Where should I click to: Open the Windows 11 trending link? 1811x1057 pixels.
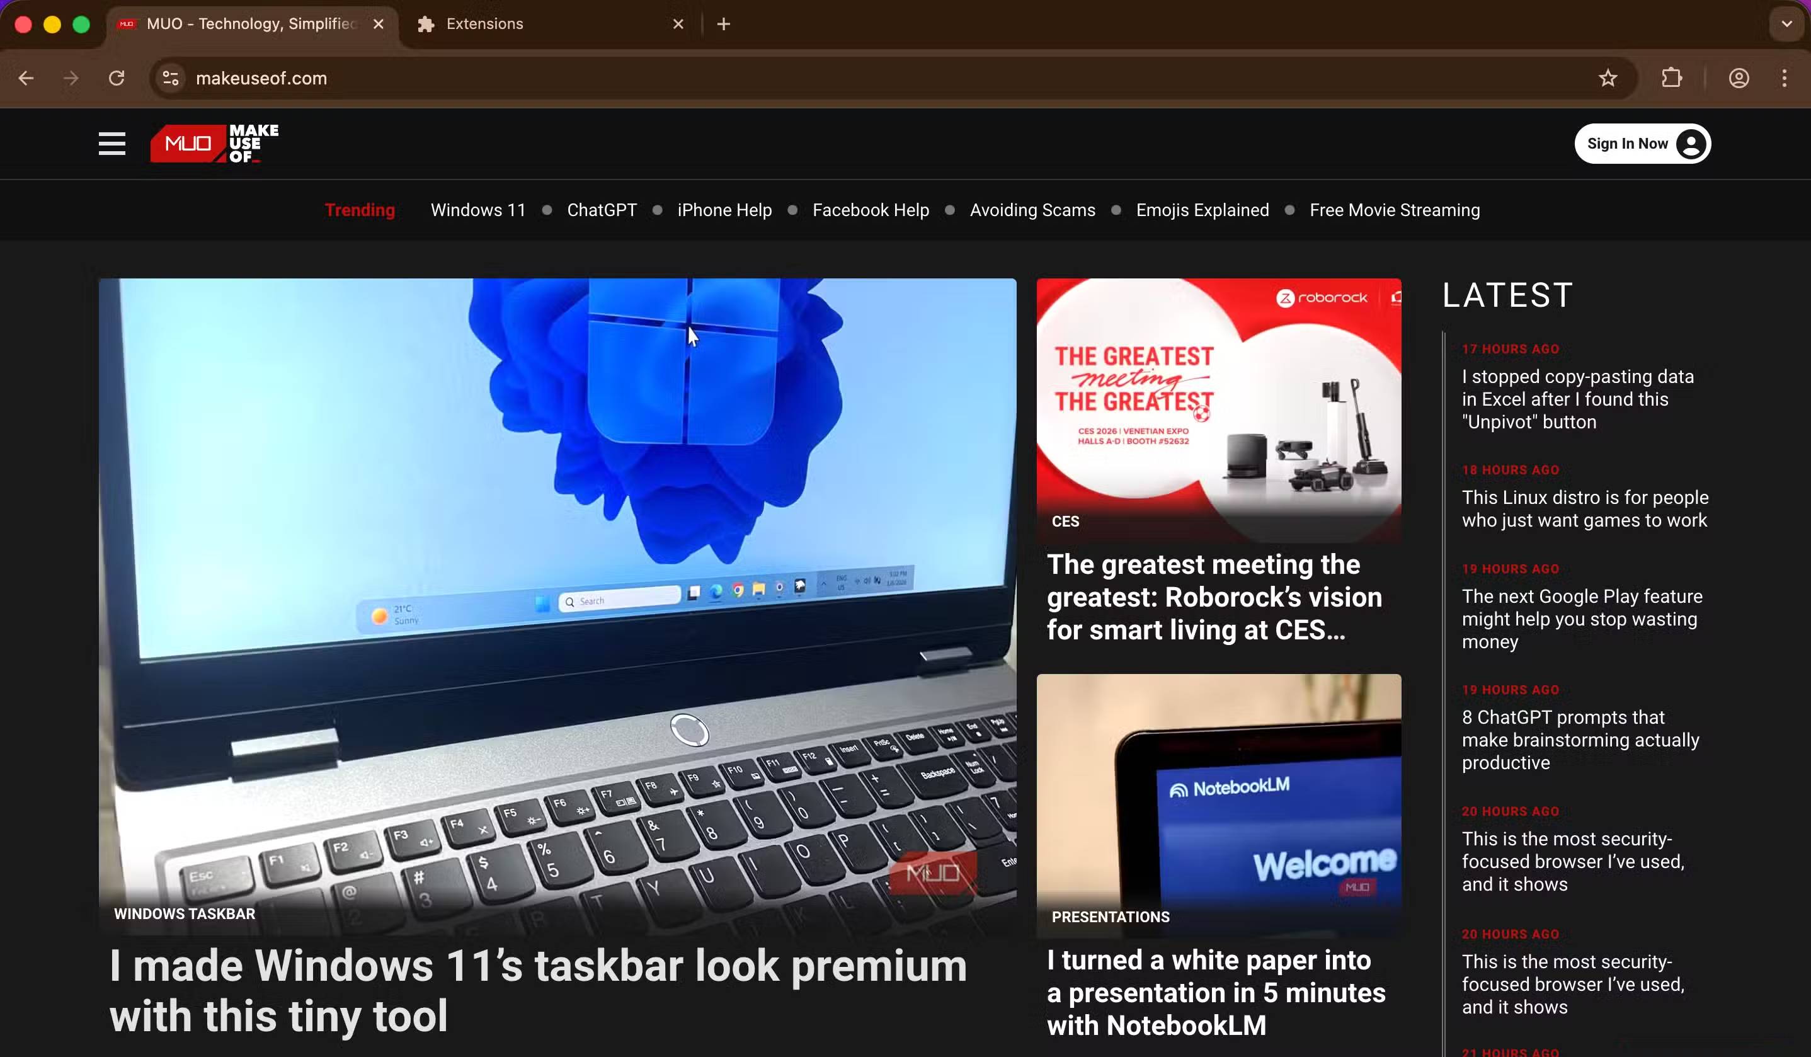(x=477, y=210)
